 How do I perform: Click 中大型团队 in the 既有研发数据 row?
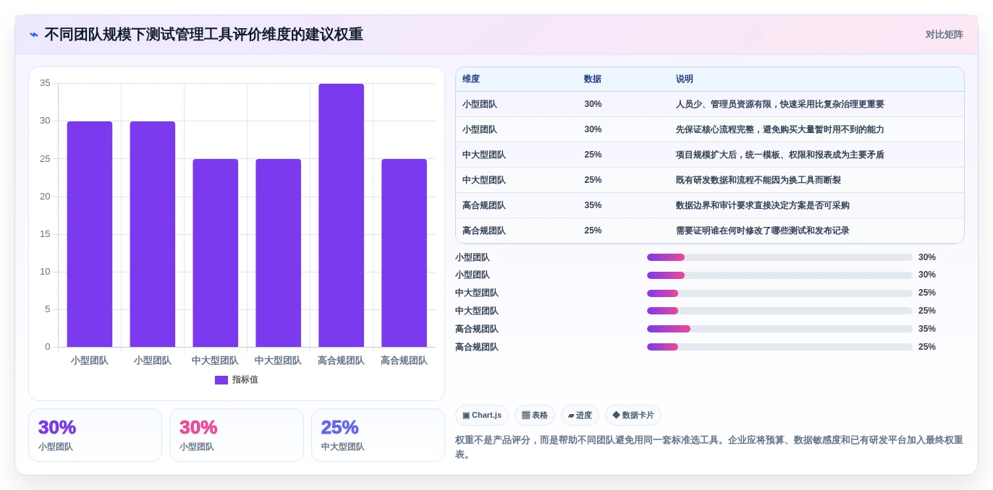click(484, 180)
